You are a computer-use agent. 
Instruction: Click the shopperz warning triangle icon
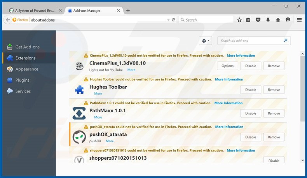coord(86,150)
